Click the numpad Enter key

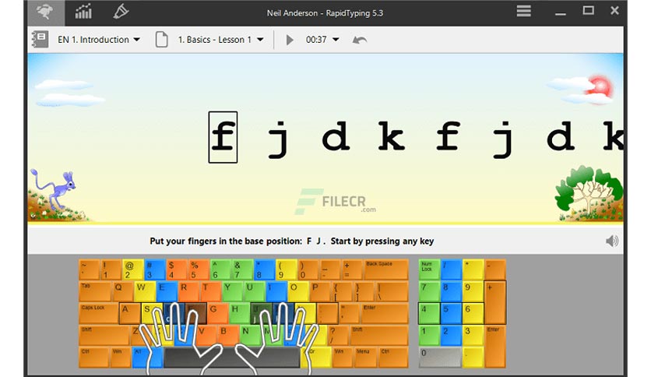[x=495, y=347]
